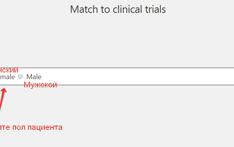This screenshot has width=234, height=147.
Task: Click the word 'trials' in the title
Action: (x=155, y=9)
